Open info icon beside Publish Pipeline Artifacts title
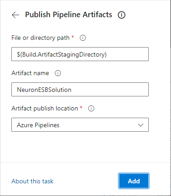Image resolution: width=171 pixels, height=196 pixels. (122, 15)
